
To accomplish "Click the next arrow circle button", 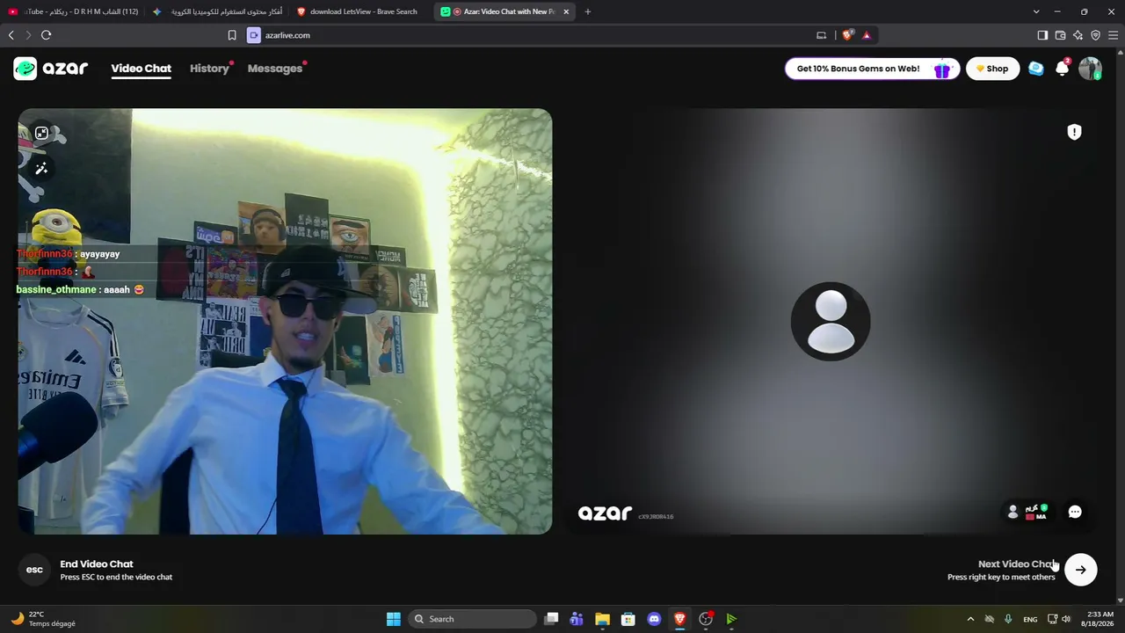I will 1081,570.
